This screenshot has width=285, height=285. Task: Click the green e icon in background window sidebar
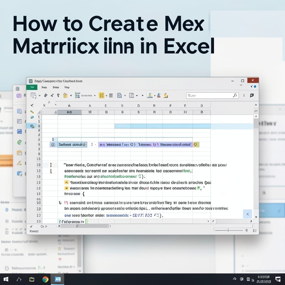pyautogui.click(x=19, y=142)
